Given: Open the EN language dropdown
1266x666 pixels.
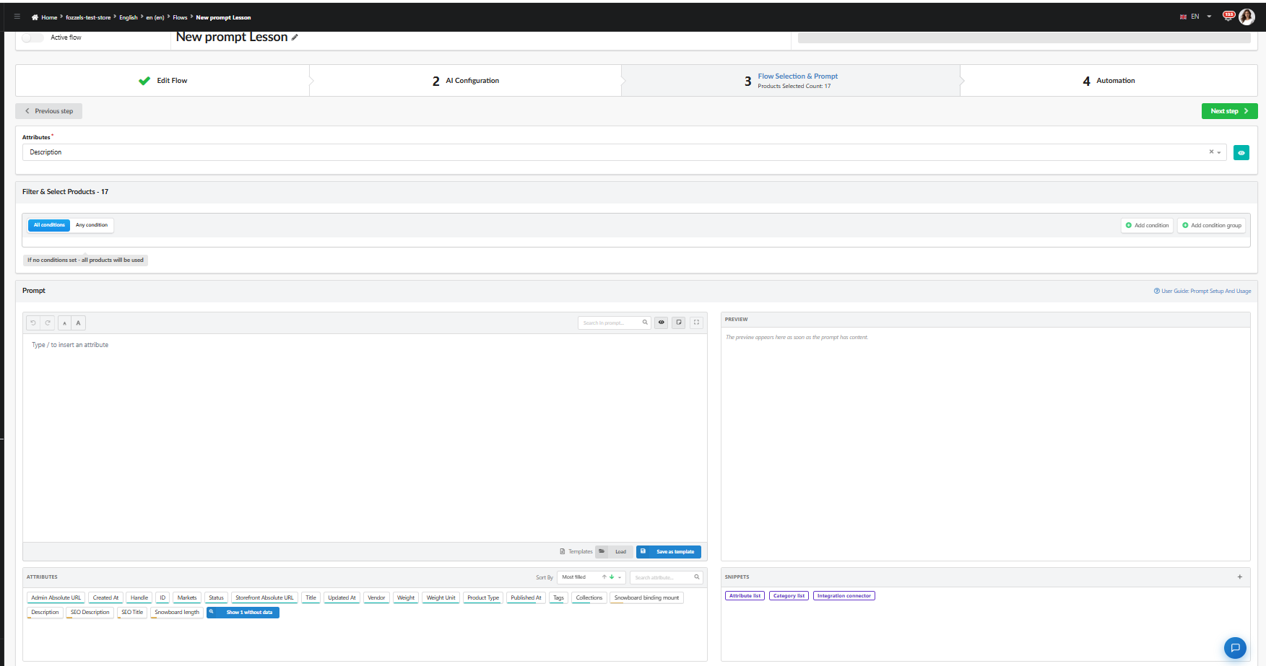Looking at the screenshot, I should click(1196, 17).
